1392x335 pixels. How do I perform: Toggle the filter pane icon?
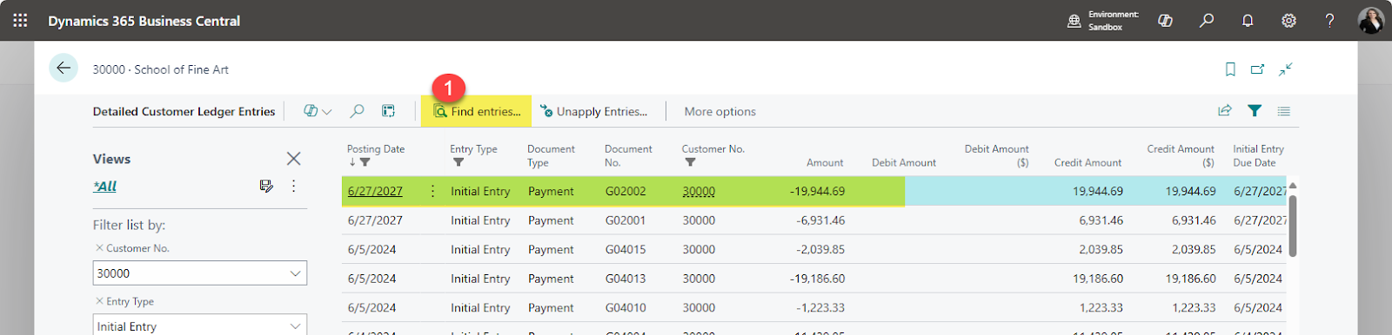click(x=1255, y=110)
